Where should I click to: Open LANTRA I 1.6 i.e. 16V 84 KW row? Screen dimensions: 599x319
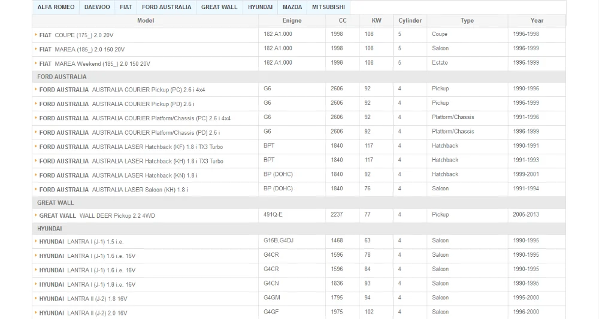87,270
